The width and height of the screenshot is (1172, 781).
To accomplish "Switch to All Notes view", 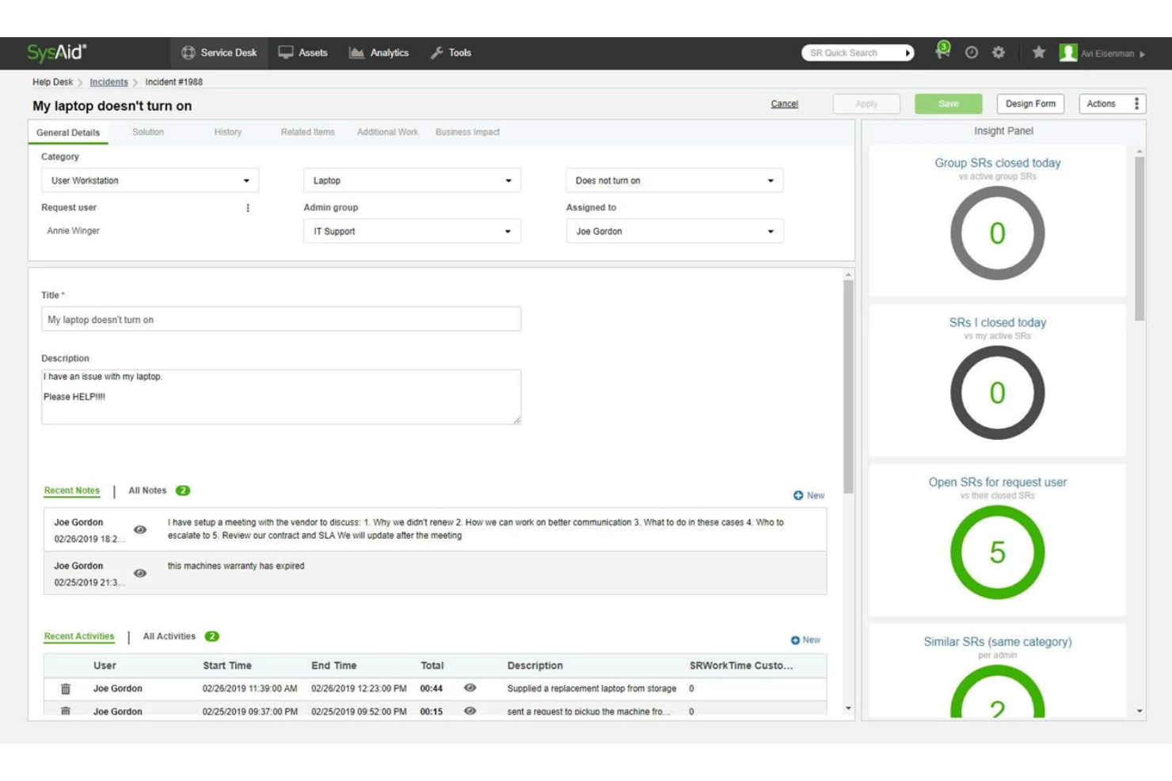I will (147, 490).
